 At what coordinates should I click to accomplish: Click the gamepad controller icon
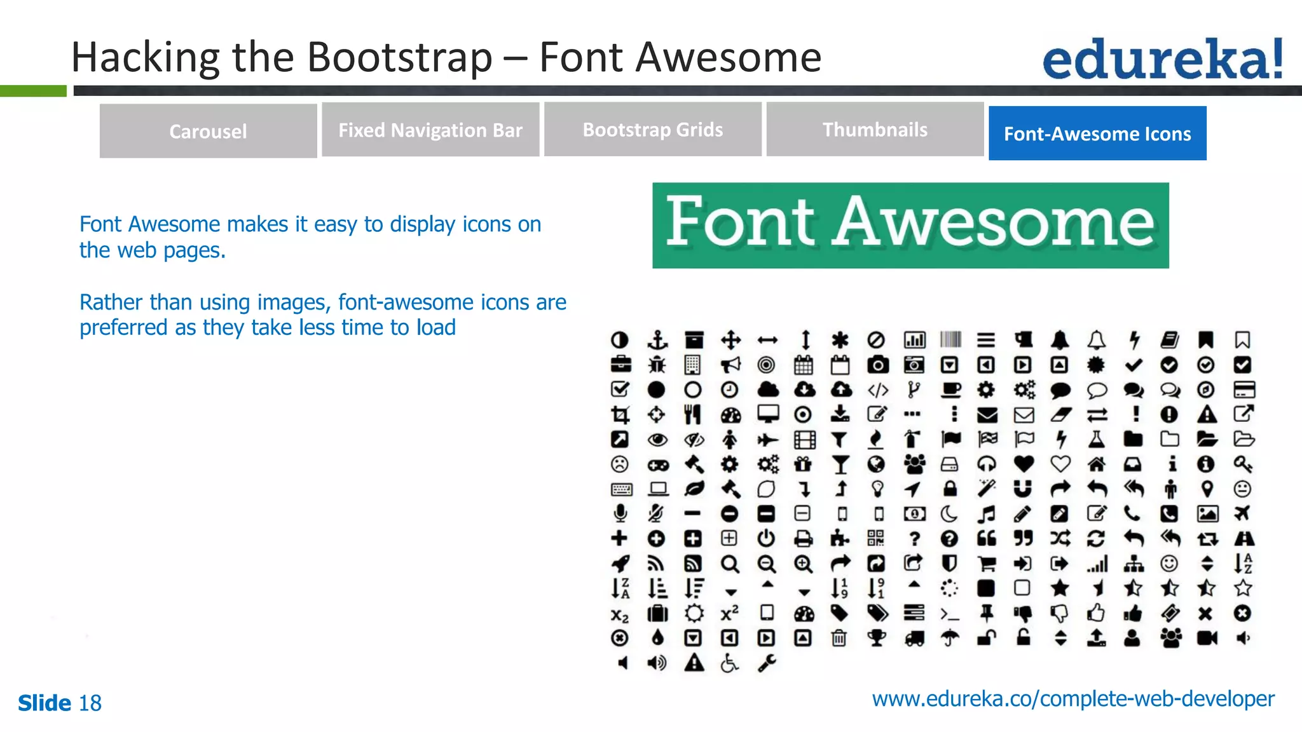[x=658, y=465]
